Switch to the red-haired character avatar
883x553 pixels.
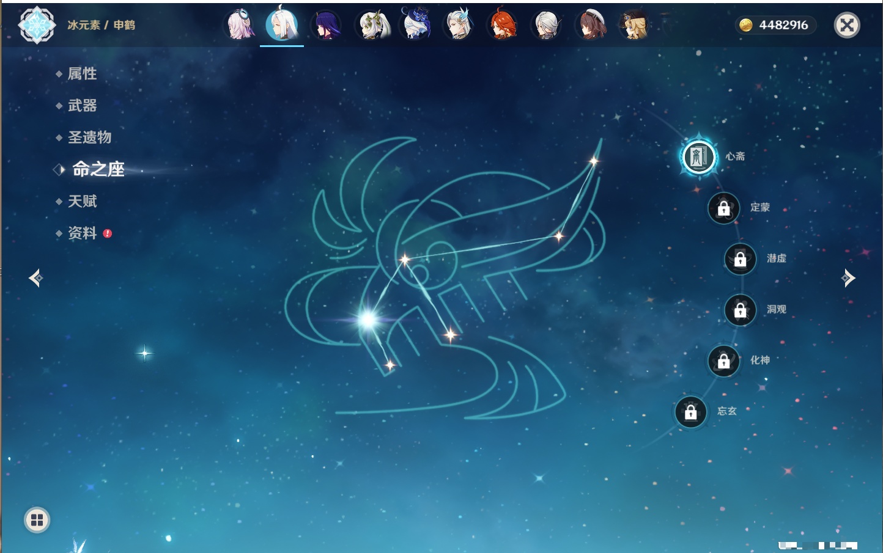pos(503,24)
